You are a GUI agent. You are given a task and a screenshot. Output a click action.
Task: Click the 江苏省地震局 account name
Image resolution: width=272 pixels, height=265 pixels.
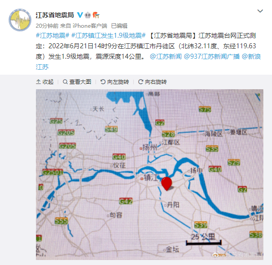point(55,15)
